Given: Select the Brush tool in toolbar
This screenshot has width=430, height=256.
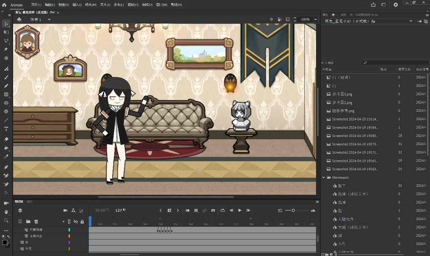Looking at the screenshot, I should [x=6, y=77].
